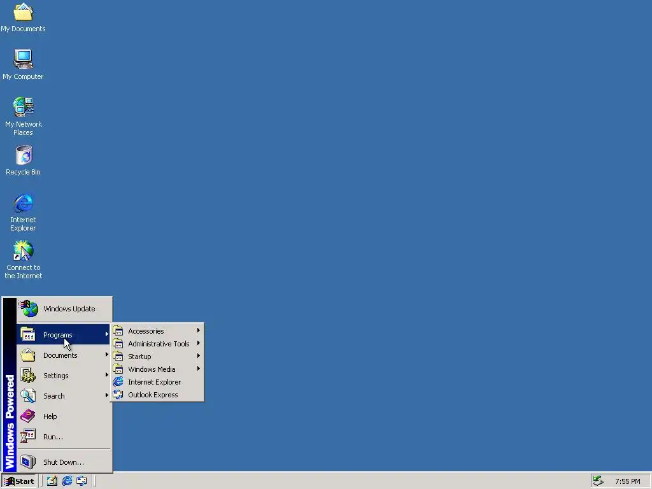The height and width of the screenshot is (489, 652).
Task: Expand the Settings submenu arrow
Action: click(107, 374)
